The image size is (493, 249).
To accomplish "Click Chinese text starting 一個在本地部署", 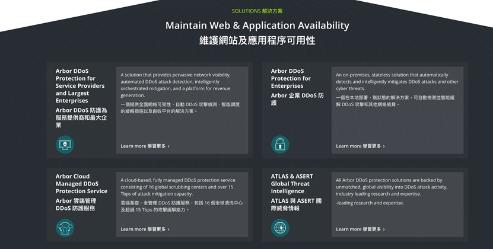I will (395, 101).
